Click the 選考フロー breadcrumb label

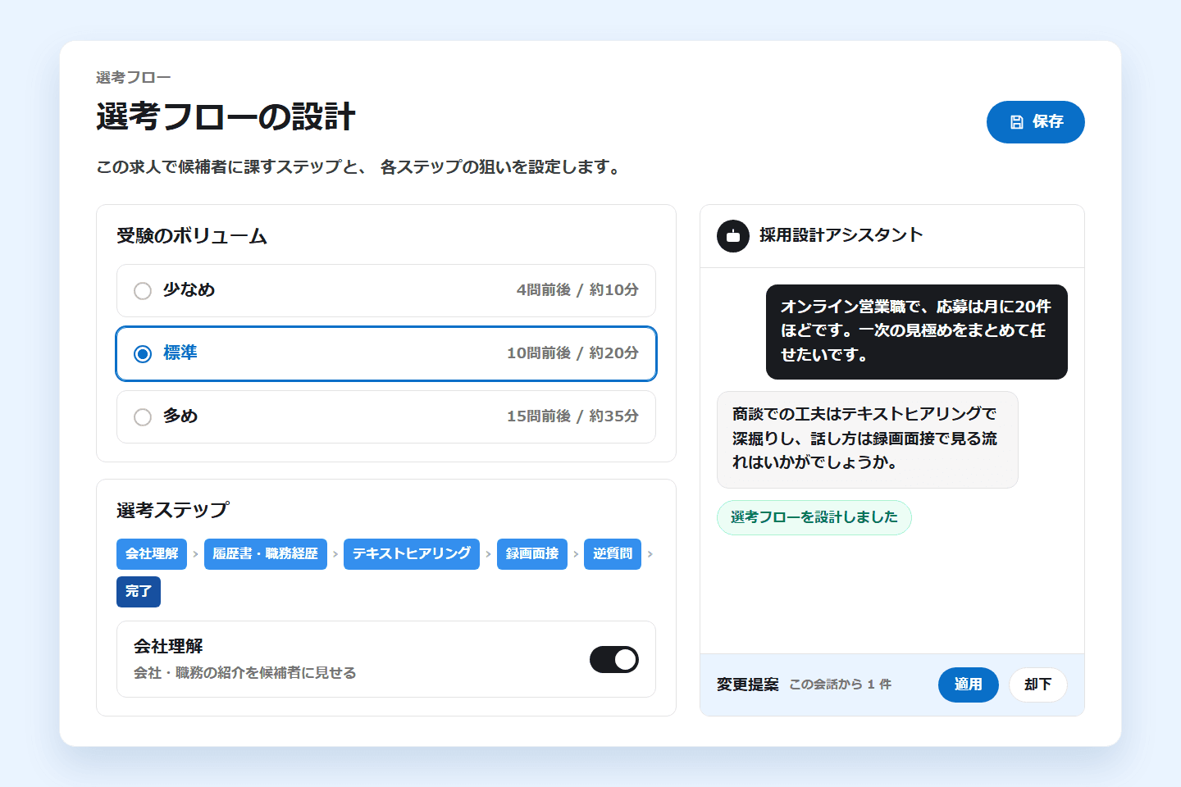134,78
